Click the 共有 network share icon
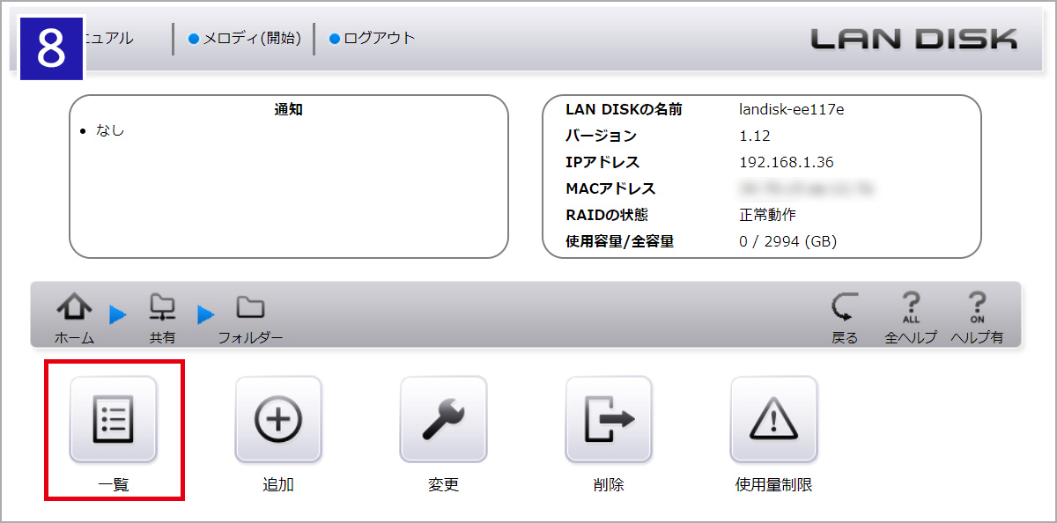Image resolution: width=1057 pixels, height=523 pixels. click(x=162, y=307)
